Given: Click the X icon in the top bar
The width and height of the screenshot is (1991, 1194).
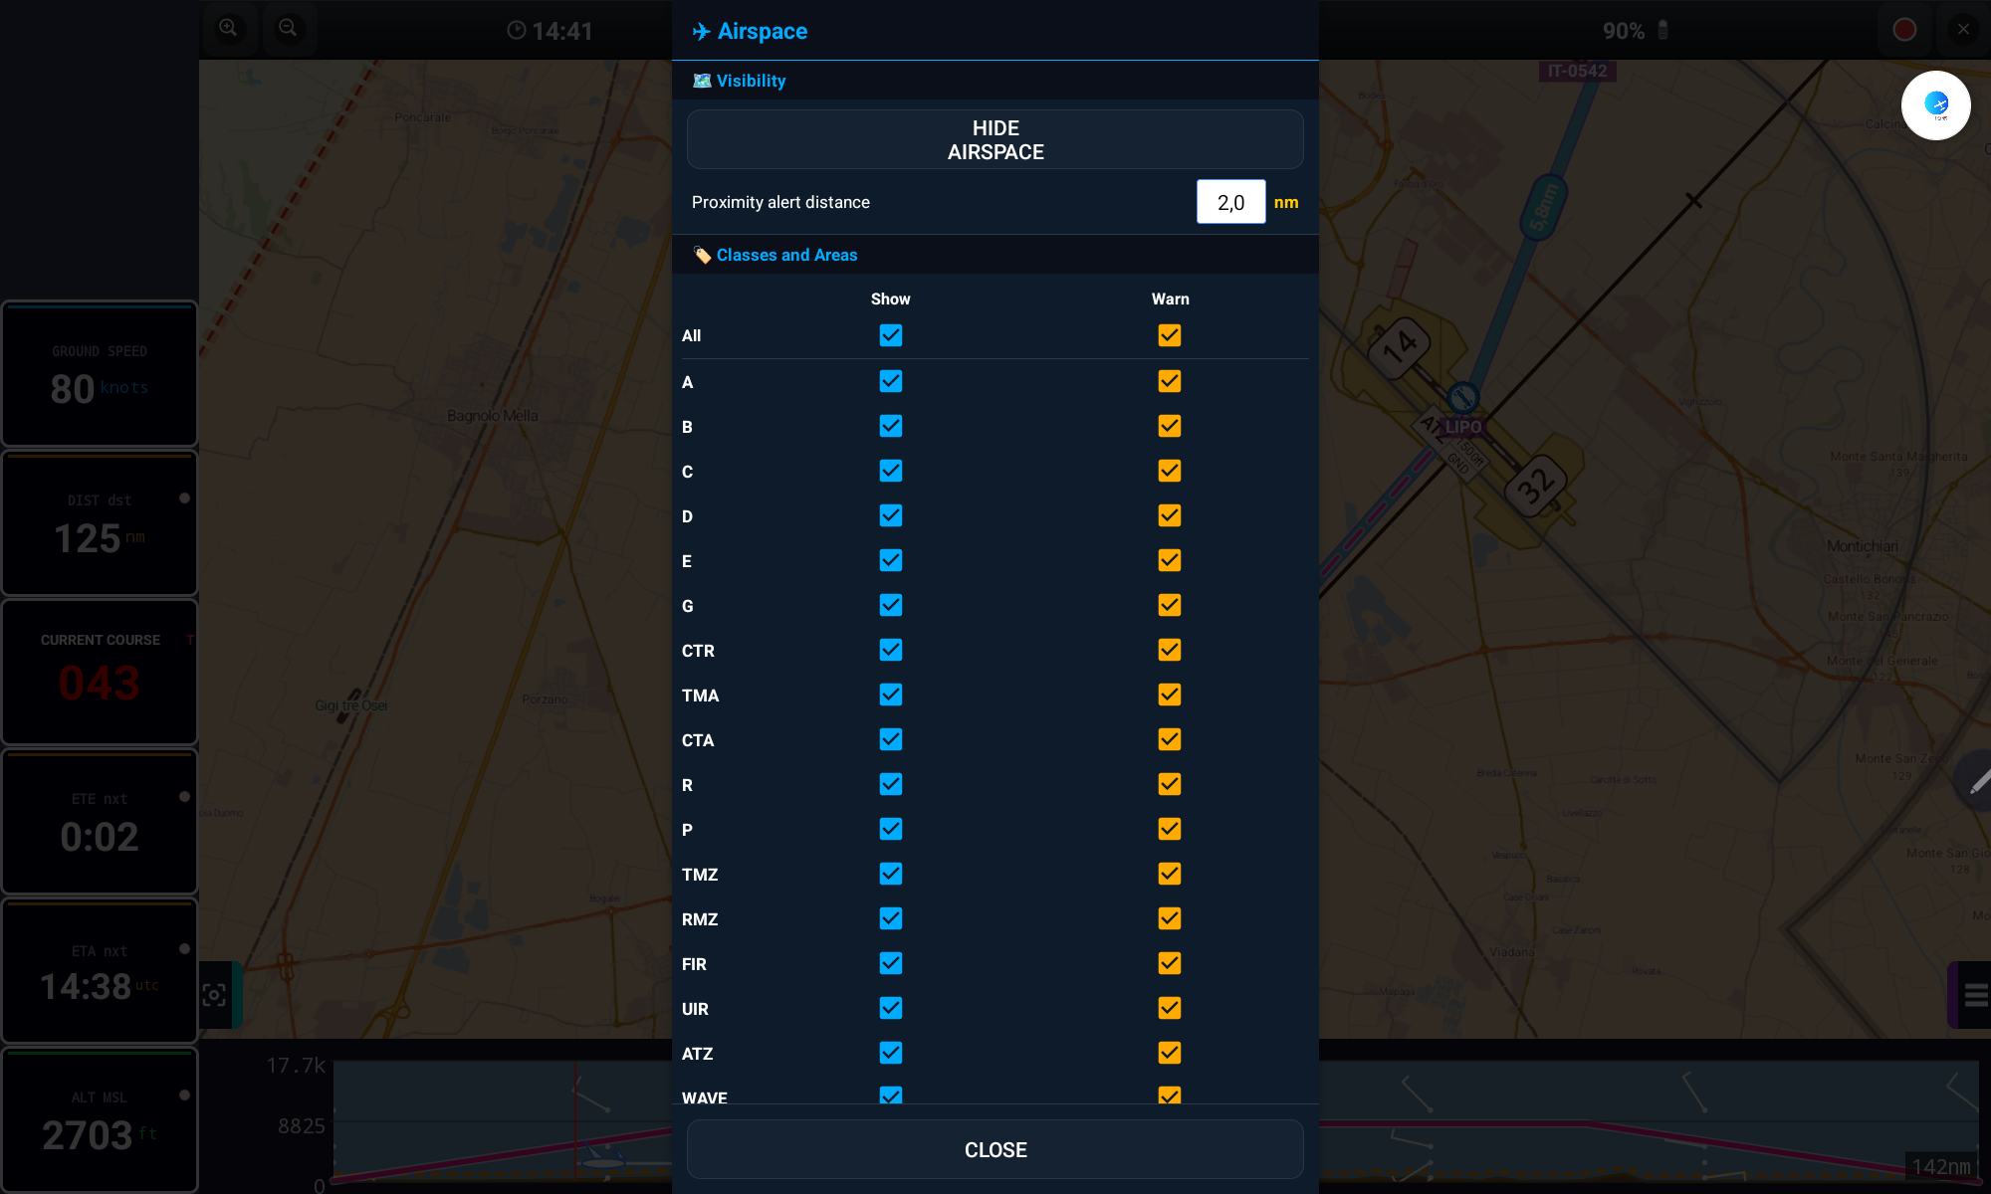Looking at the screenshot, I should click(x=1963, y=30).
